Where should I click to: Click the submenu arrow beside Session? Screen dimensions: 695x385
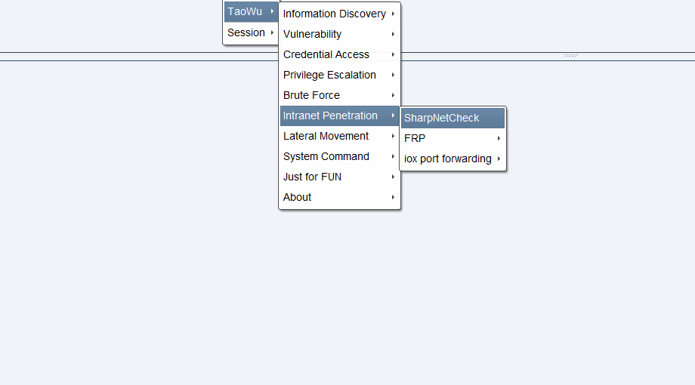pyautogui.click(x=272, y=32)
